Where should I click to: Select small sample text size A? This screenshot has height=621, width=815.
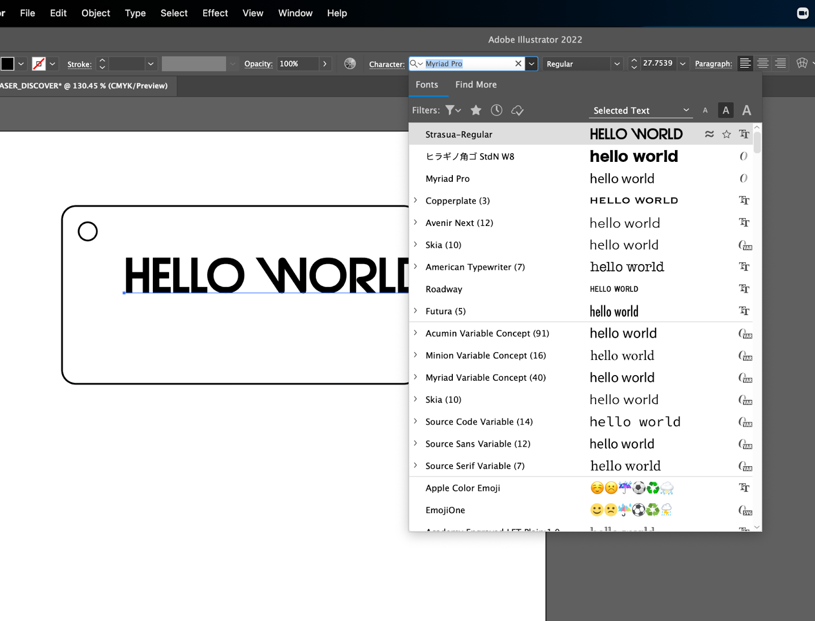[705, 110]
